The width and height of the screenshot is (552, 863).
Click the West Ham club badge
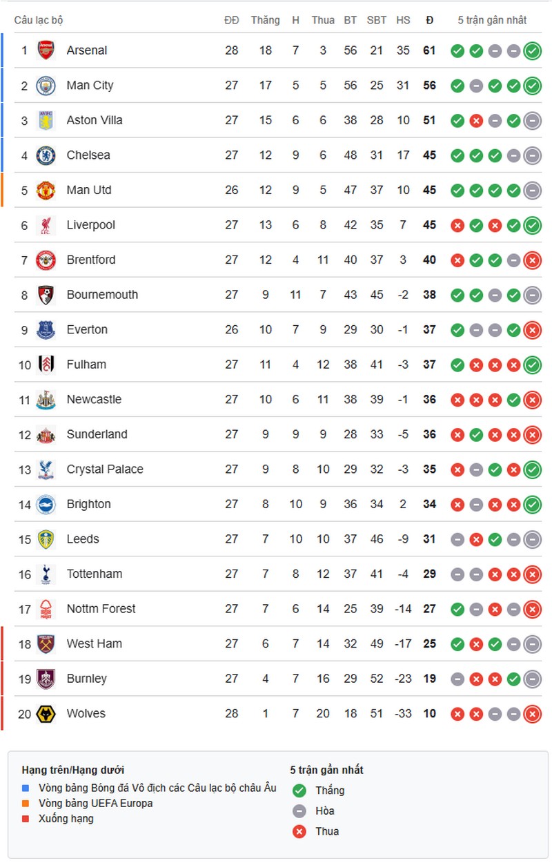tap(46, 644)
